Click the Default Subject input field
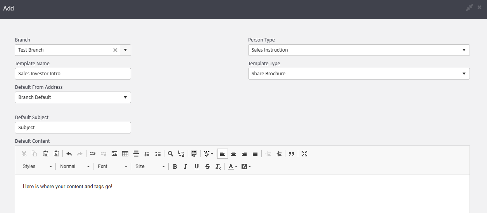The height and width of the screenshot is (213, 487). 73,128
